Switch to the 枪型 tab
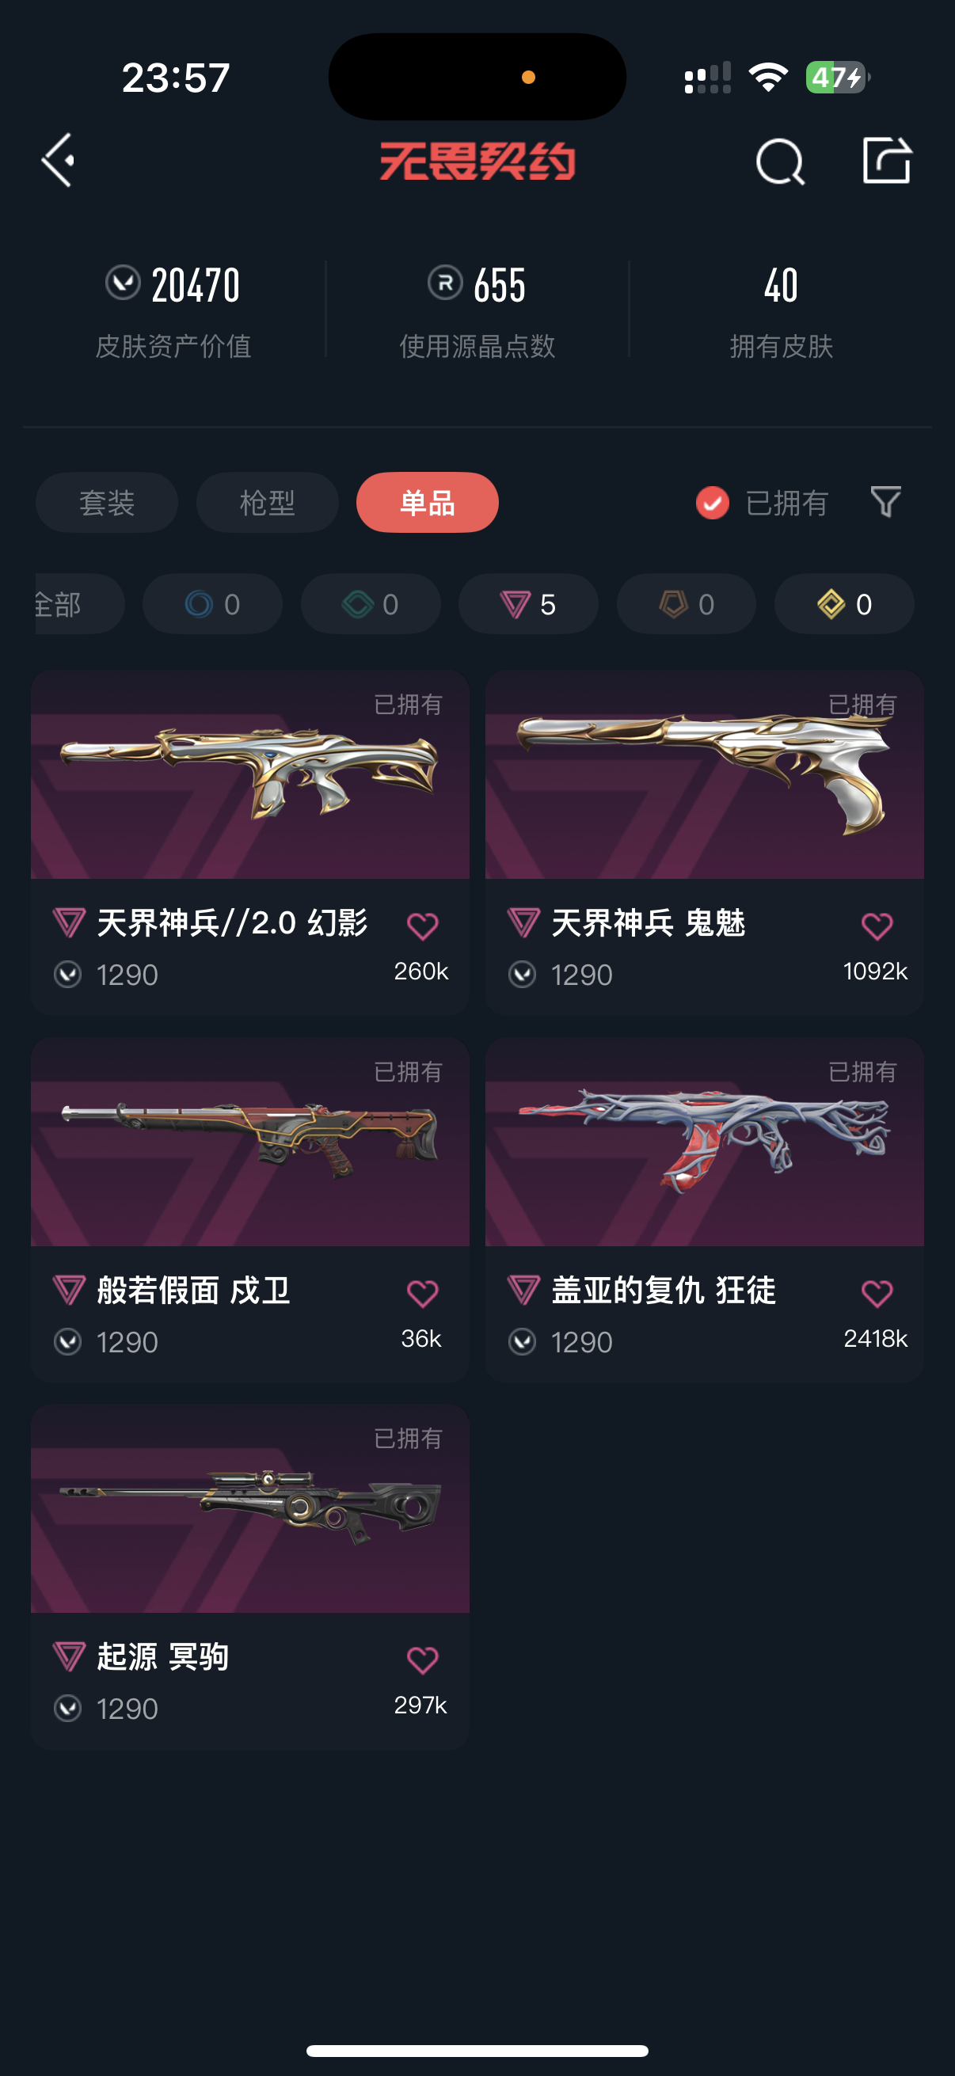Viewport: 955px width, 2076px height. tap(268, 502)
